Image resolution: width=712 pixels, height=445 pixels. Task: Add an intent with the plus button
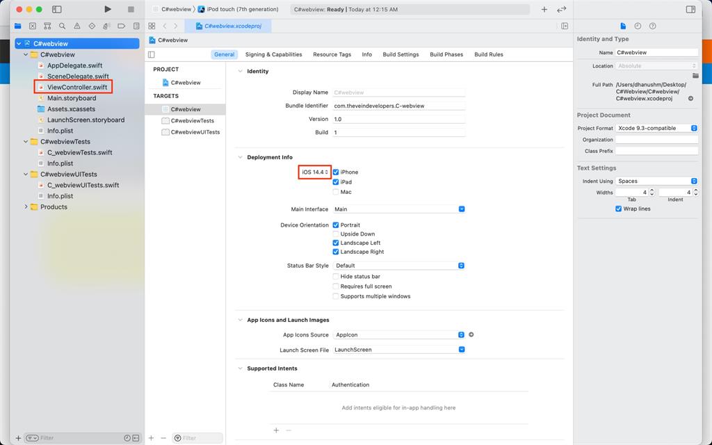(x=276, y=430)
